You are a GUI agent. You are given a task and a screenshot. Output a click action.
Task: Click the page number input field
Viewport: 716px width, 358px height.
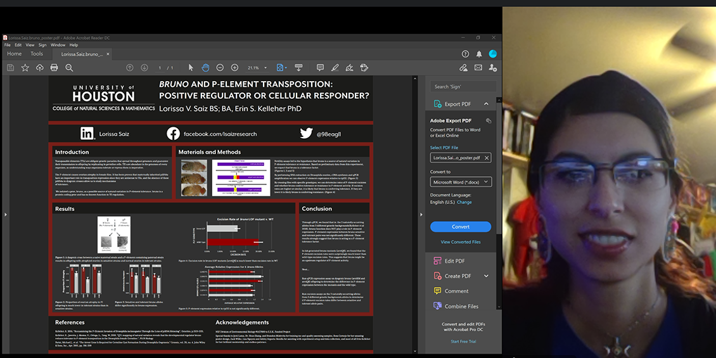(x=160, y=68)
